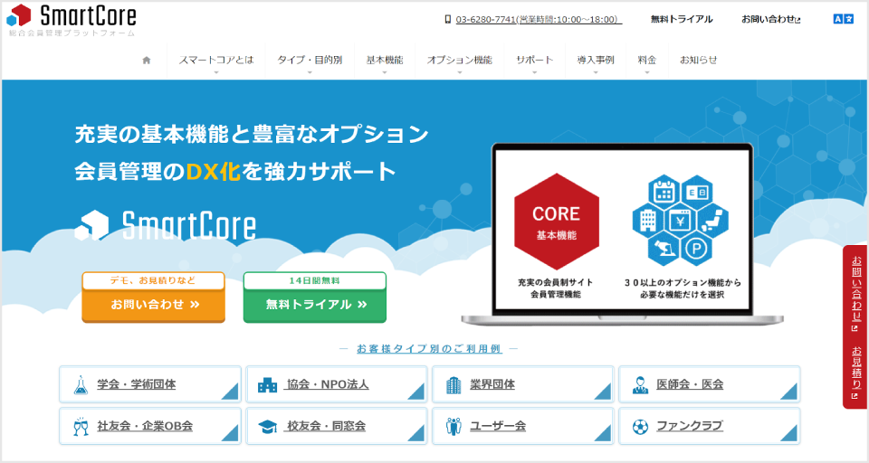Click the green 無料トライアル button
The height and width of the screenshot is (463, 869).
coord(315,298)
